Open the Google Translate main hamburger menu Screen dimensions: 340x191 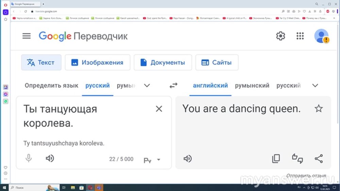pyautogui.click(x=27, y=36)
